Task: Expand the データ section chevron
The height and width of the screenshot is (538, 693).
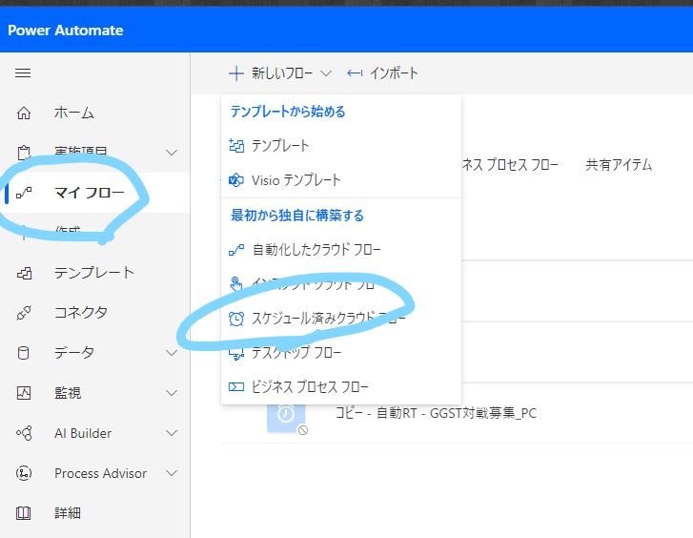Action: (172, 353)
